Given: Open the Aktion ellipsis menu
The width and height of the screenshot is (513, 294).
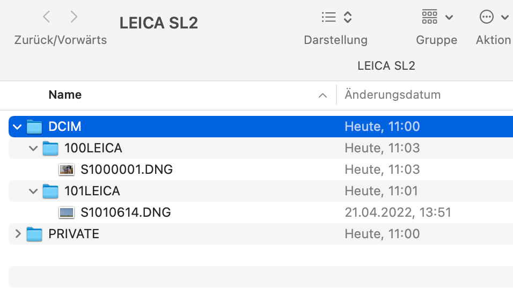Looking at the screenshot, I should coord(493,17).
